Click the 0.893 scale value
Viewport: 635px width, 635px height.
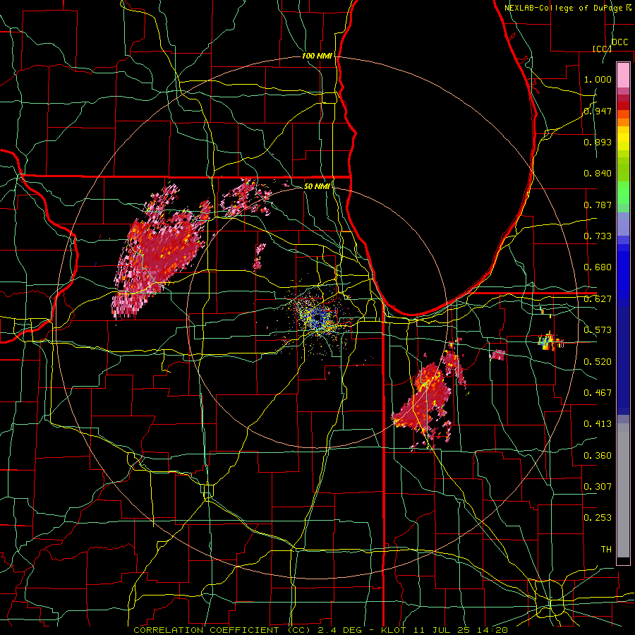tap(598, 142)
